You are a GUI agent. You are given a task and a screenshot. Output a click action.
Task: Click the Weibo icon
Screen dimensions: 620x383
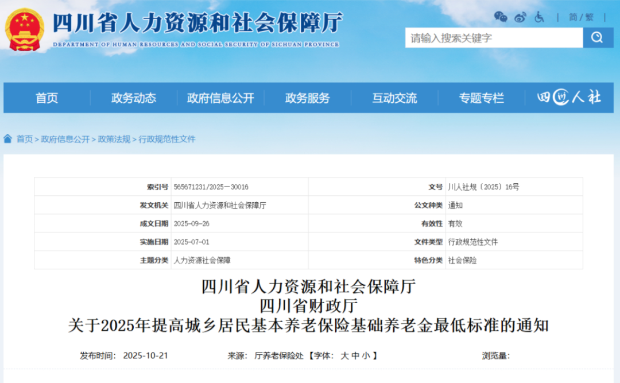coord(520,17)
